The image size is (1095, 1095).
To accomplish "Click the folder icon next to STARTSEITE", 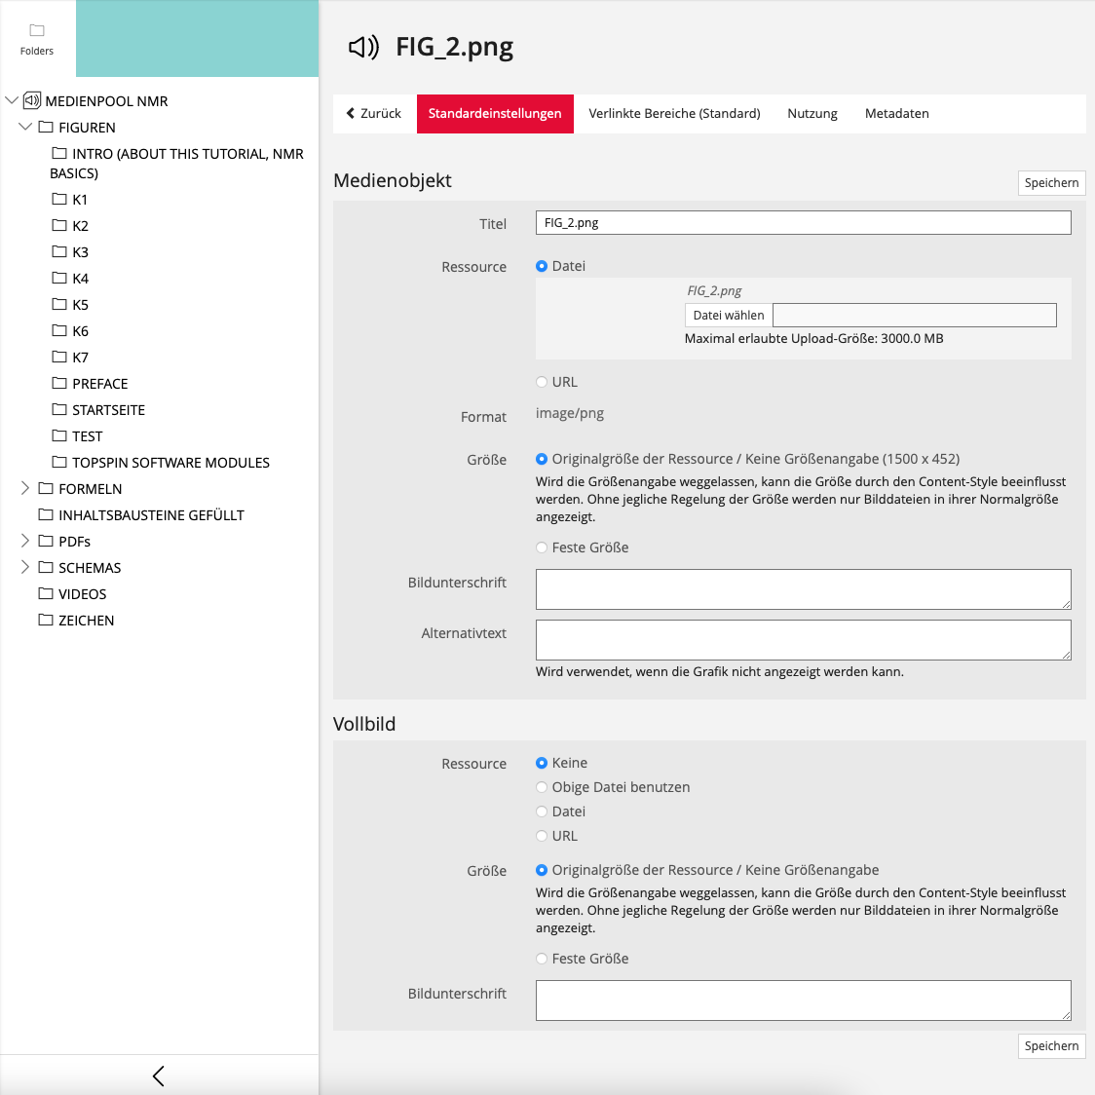I will pos(59,409).
